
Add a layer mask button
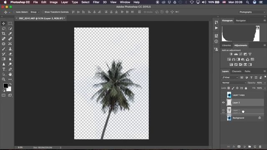[239, 147]
